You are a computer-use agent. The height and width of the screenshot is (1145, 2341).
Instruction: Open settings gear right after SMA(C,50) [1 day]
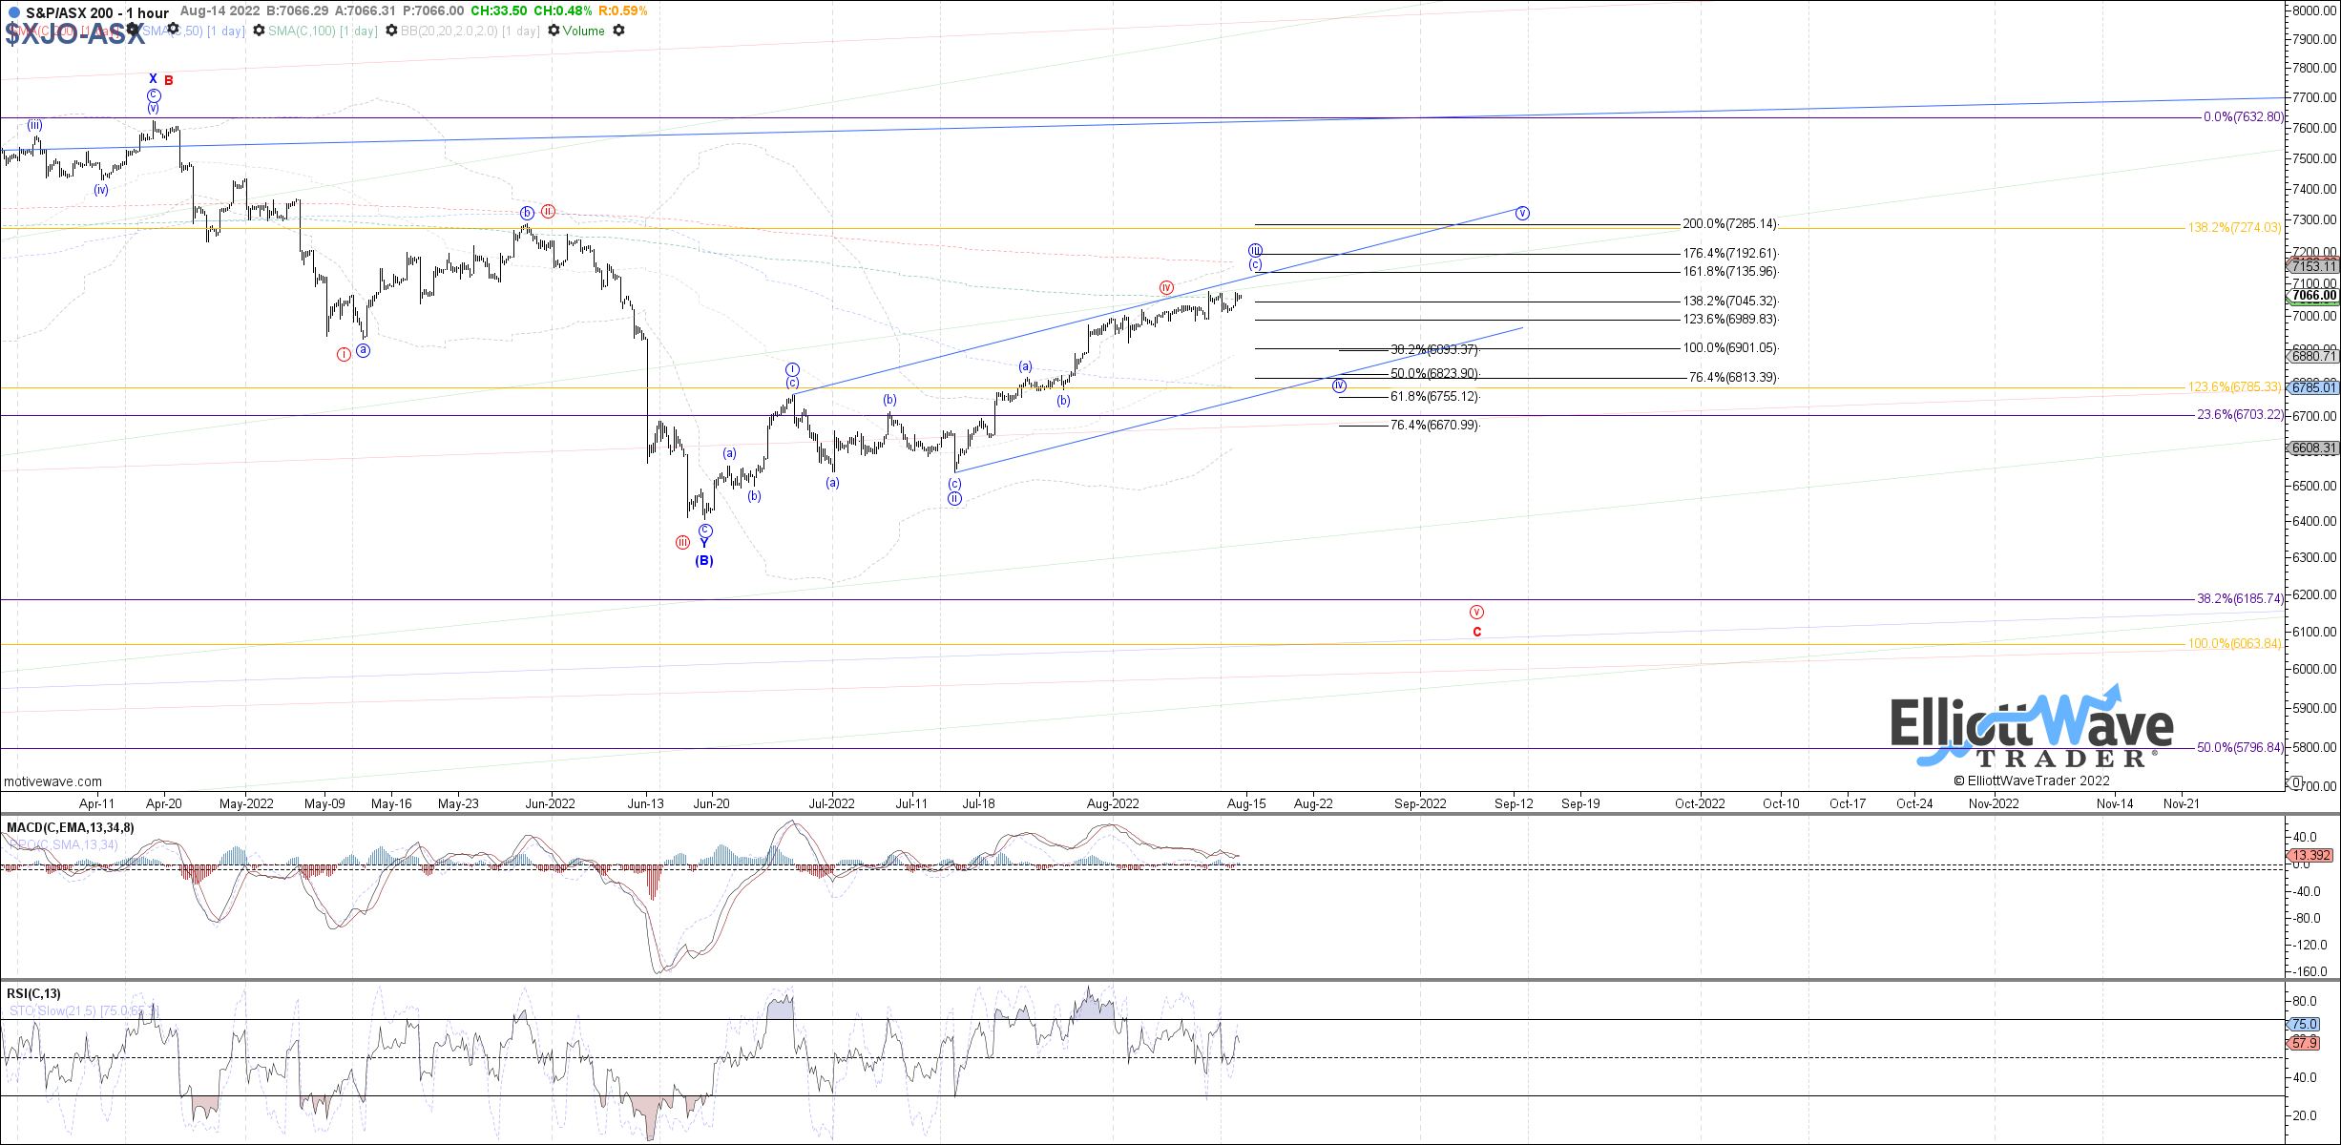click(259, 31)
